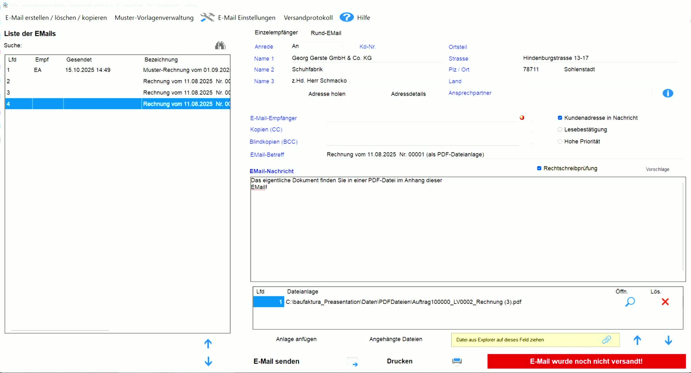This screenshot has width=691, height=373.
Task: Move email list selection down arrow
Action: [208, 362]
